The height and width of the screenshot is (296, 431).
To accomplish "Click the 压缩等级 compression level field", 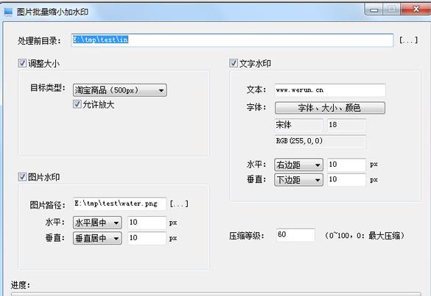I will [x=295, y=235].
